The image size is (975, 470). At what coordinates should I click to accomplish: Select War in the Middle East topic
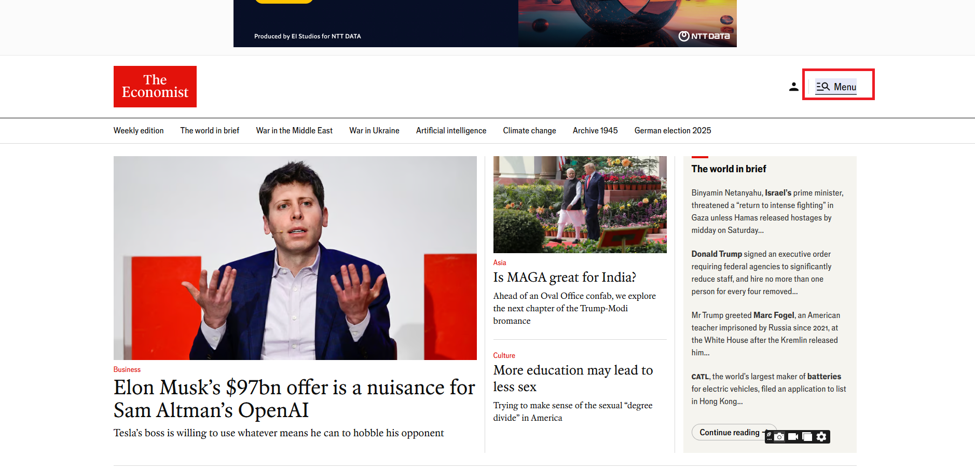pyautogui.click(x=294, y=131)
